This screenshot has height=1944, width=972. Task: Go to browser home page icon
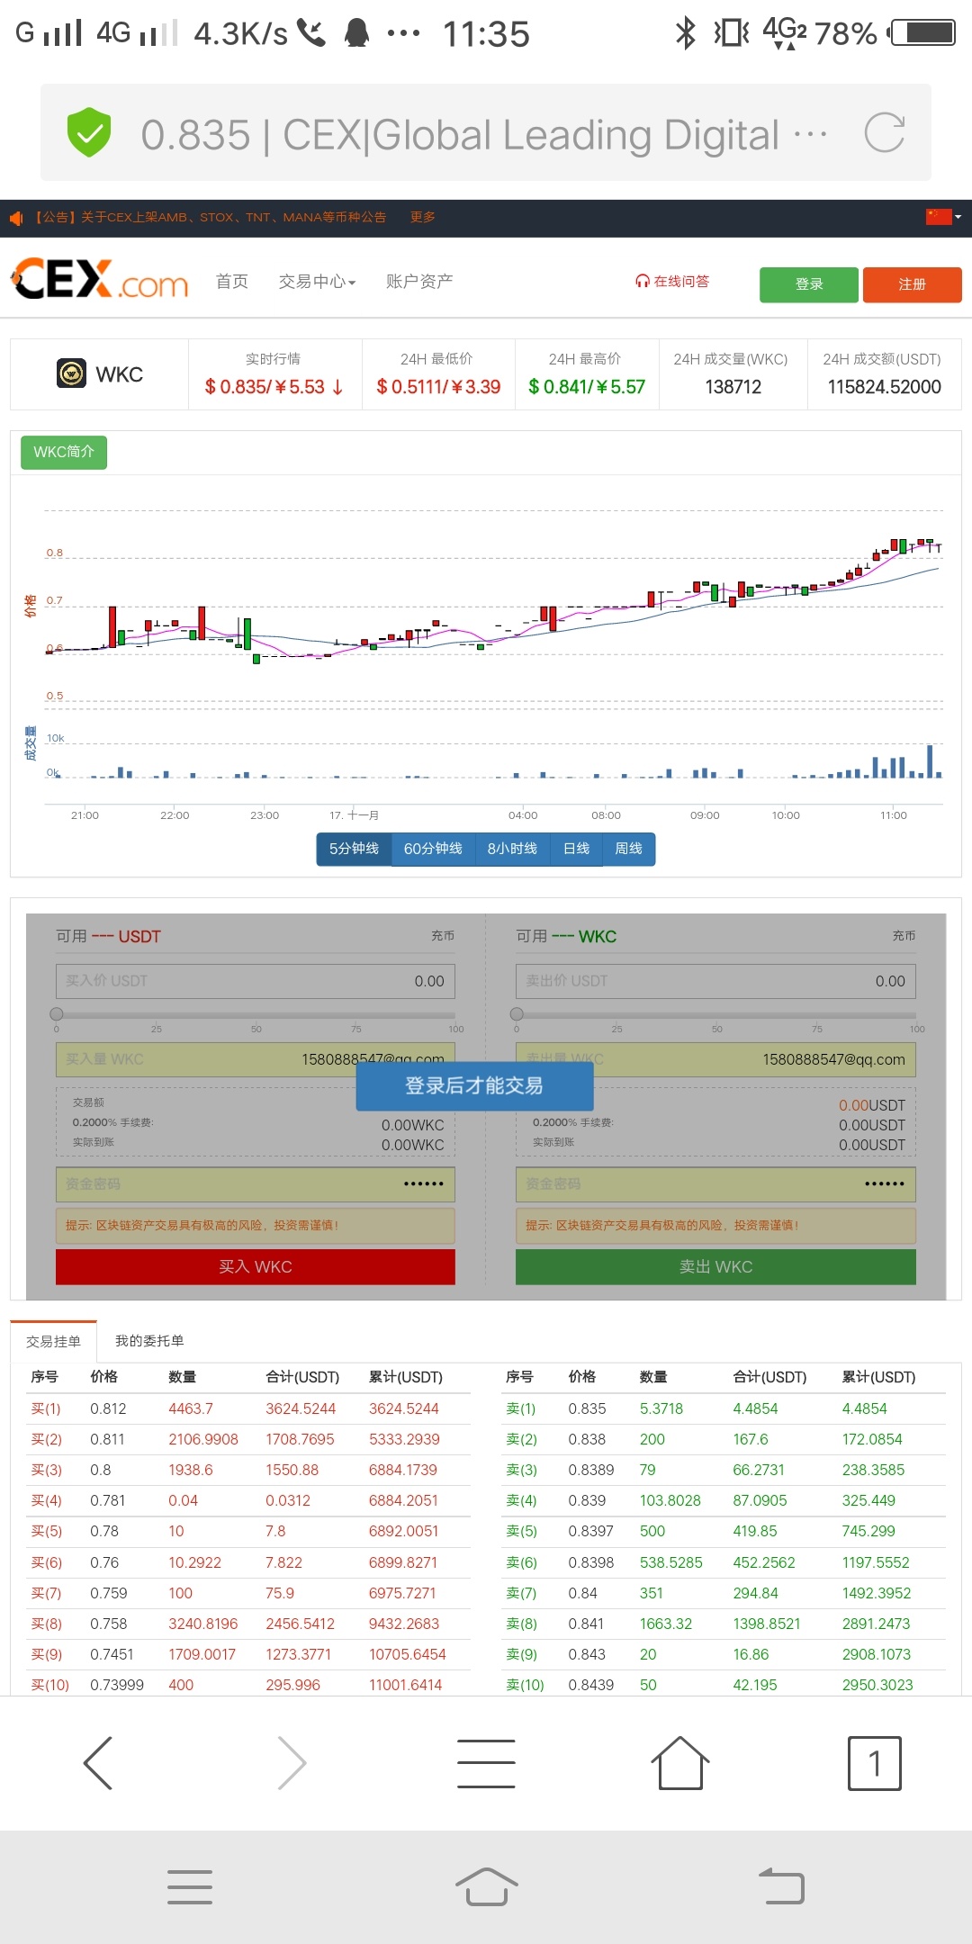coord(679,1762)
